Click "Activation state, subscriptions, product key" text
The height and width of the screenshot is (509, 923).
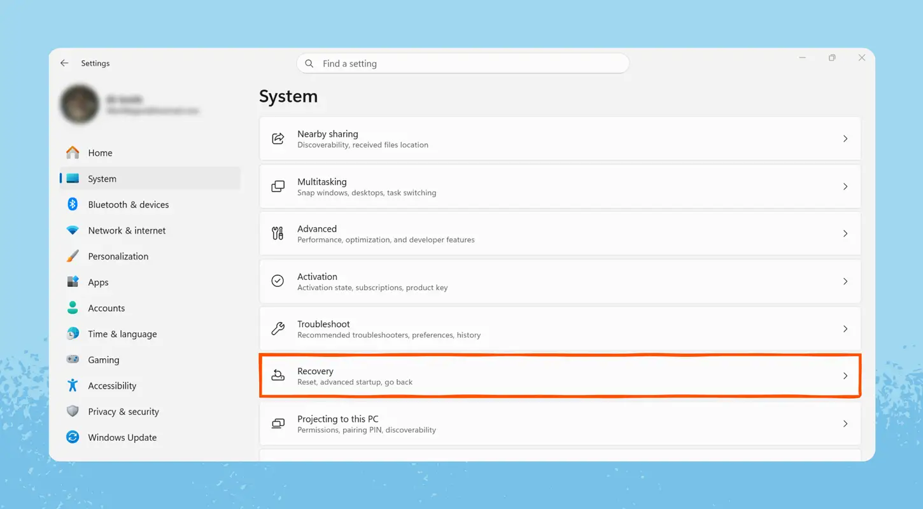click(372, 288)
